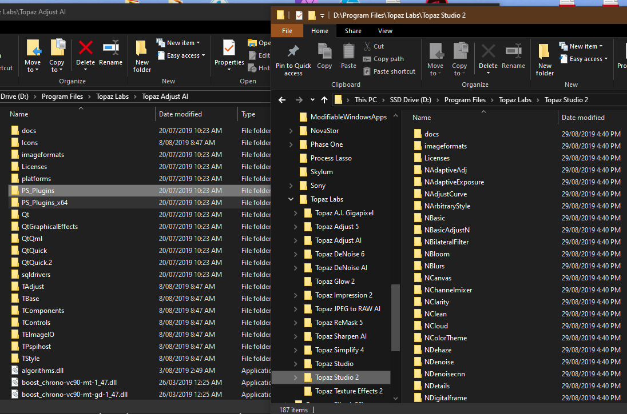627x414 pixels.
Task: Open the New item dropdown in Topaz Adjust AI
Action: pos(178,43)
